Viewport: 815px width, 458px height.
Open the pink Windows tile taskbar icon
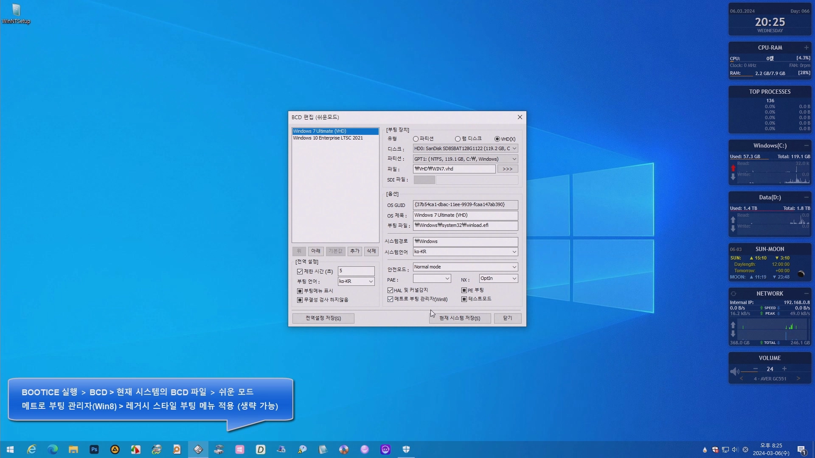[x=239, y=450]
